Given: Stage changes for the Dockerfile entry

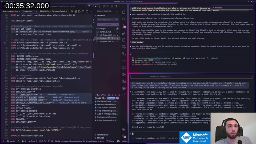Looking at the screenshot, I should pyautogui.click(x=115, y=38).
